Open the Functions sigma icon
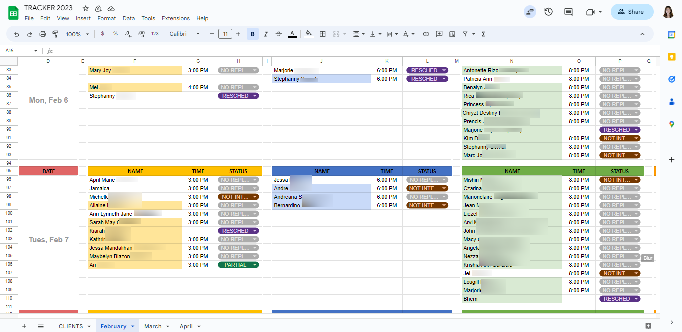Screen dimensions: 682x332 click(x=483, y=34)
